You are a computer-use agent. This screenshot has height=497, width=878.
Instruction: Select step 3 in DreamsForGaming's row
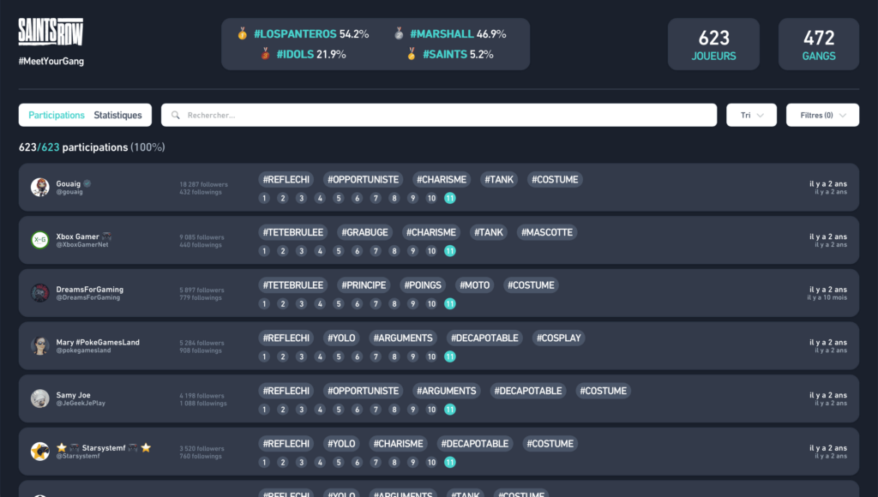(301, 304)
